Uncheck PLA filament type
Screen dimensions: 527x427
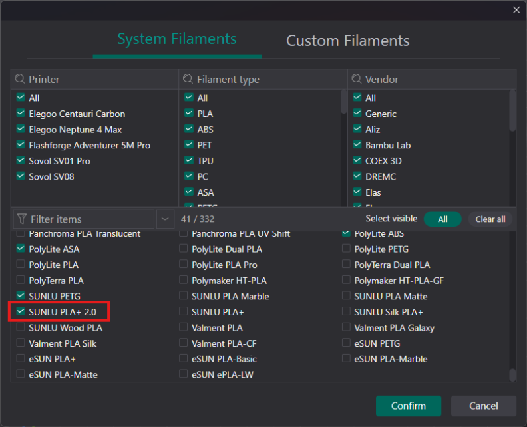(x=189, y=114)
